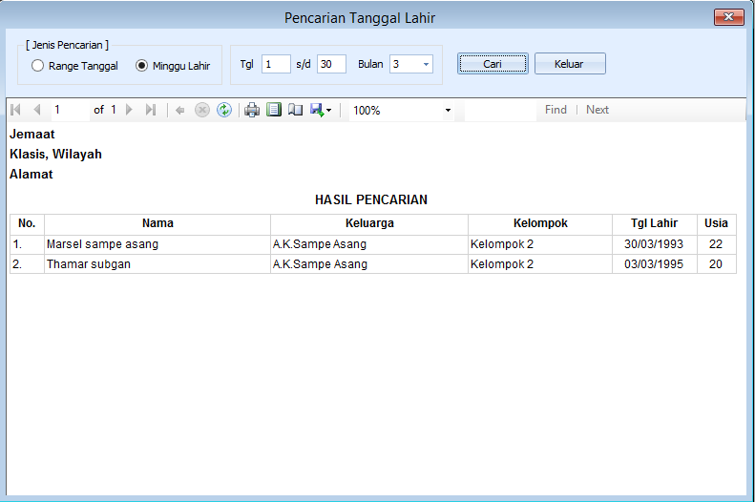Click the Keluar button
755x502 pixels.
[570, 64]
